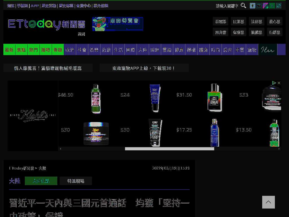This screenshot has height=217, width=289.
Task: Select 時尚 in navigation bar
Action: coord(216,50)
